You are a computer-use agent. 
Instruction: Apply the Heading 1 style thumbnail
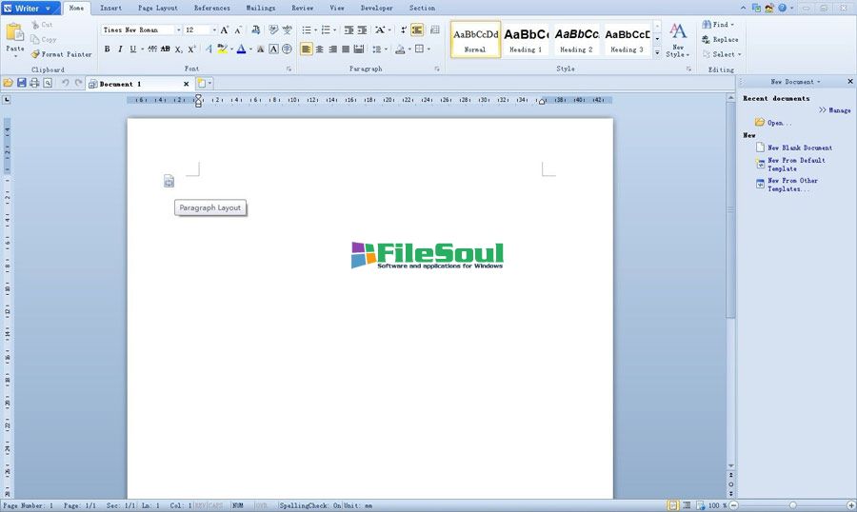coord(525,40)
